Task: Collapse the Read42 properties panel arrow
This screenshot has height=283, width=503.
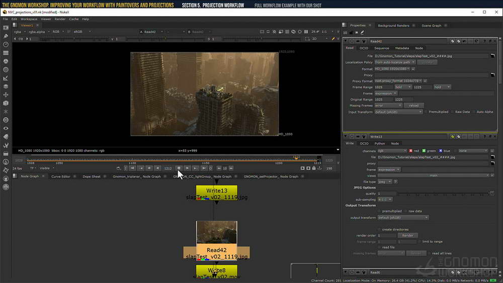Action: [346, 41]
